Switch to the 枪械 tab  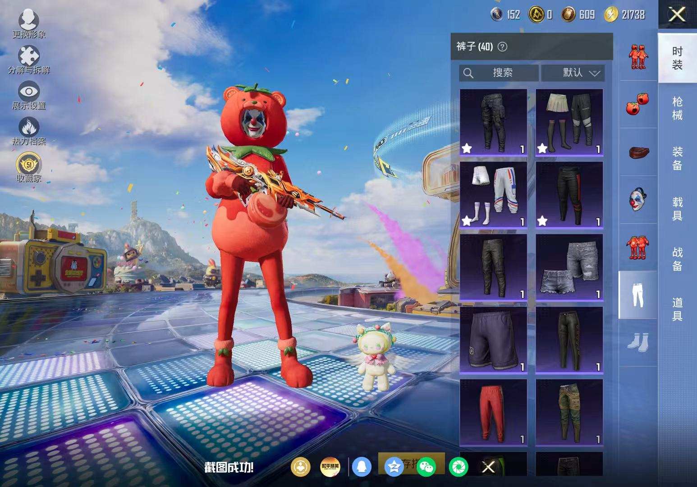coord(677,108)
